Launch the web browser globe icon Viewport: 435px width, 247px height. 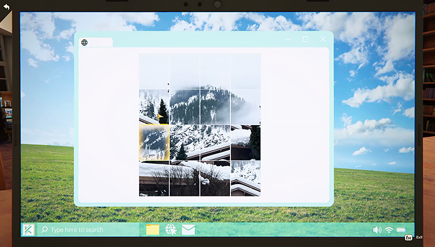click(x=171, y=230)
